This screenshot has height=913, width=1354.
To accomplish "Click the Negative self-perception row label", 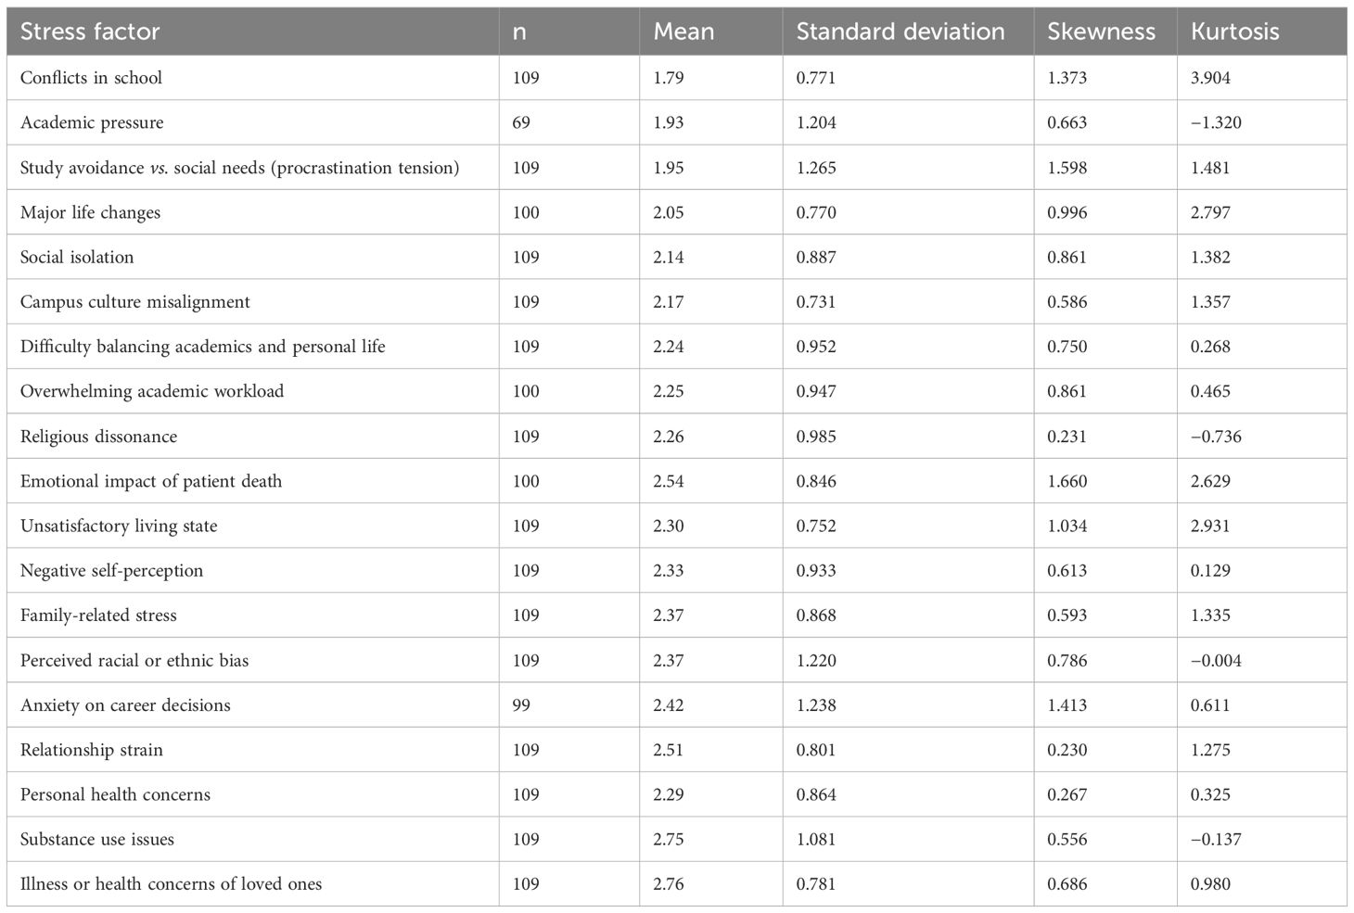I will pyautogui.click(x=111, y=570).
